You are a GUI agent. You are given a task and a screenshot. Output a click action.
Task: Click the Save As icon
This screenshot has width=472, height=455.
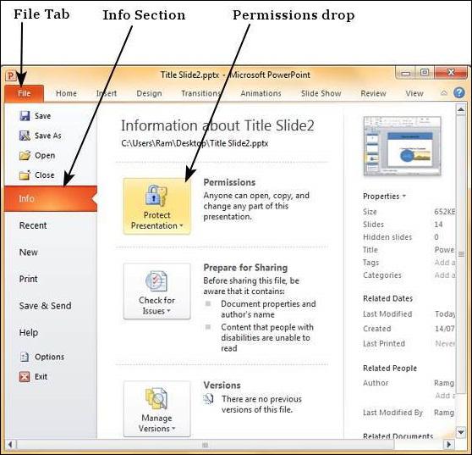click(x=25, y=136)
